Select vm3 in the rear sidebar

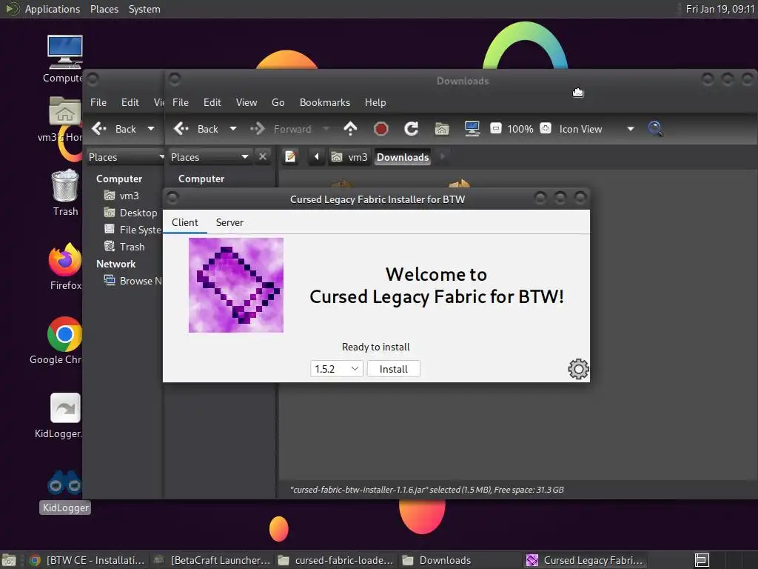122,196
